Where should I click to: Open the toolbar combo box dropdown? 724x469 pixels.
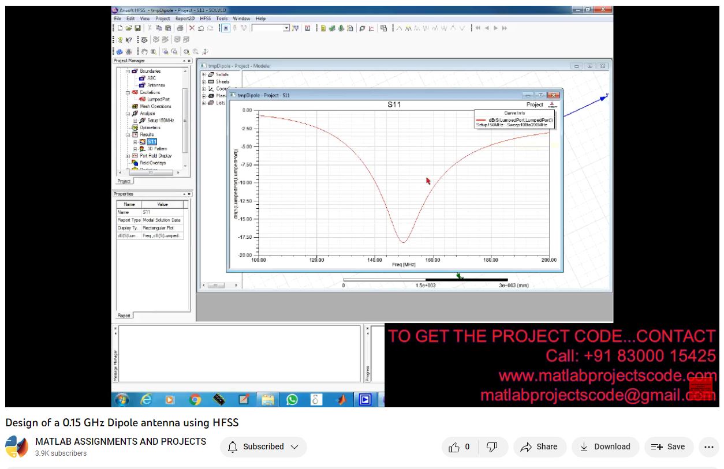286,28
